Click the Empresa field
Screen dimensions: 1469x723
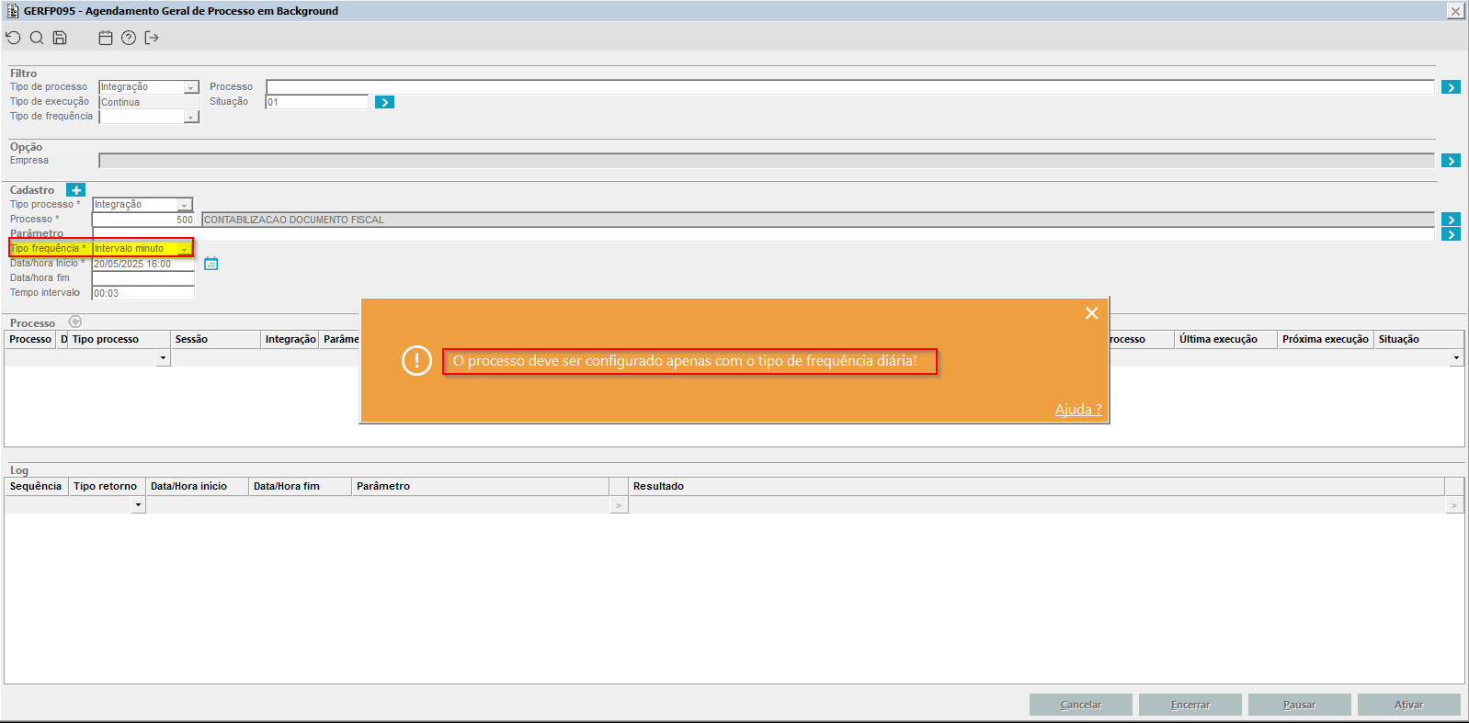767,161
